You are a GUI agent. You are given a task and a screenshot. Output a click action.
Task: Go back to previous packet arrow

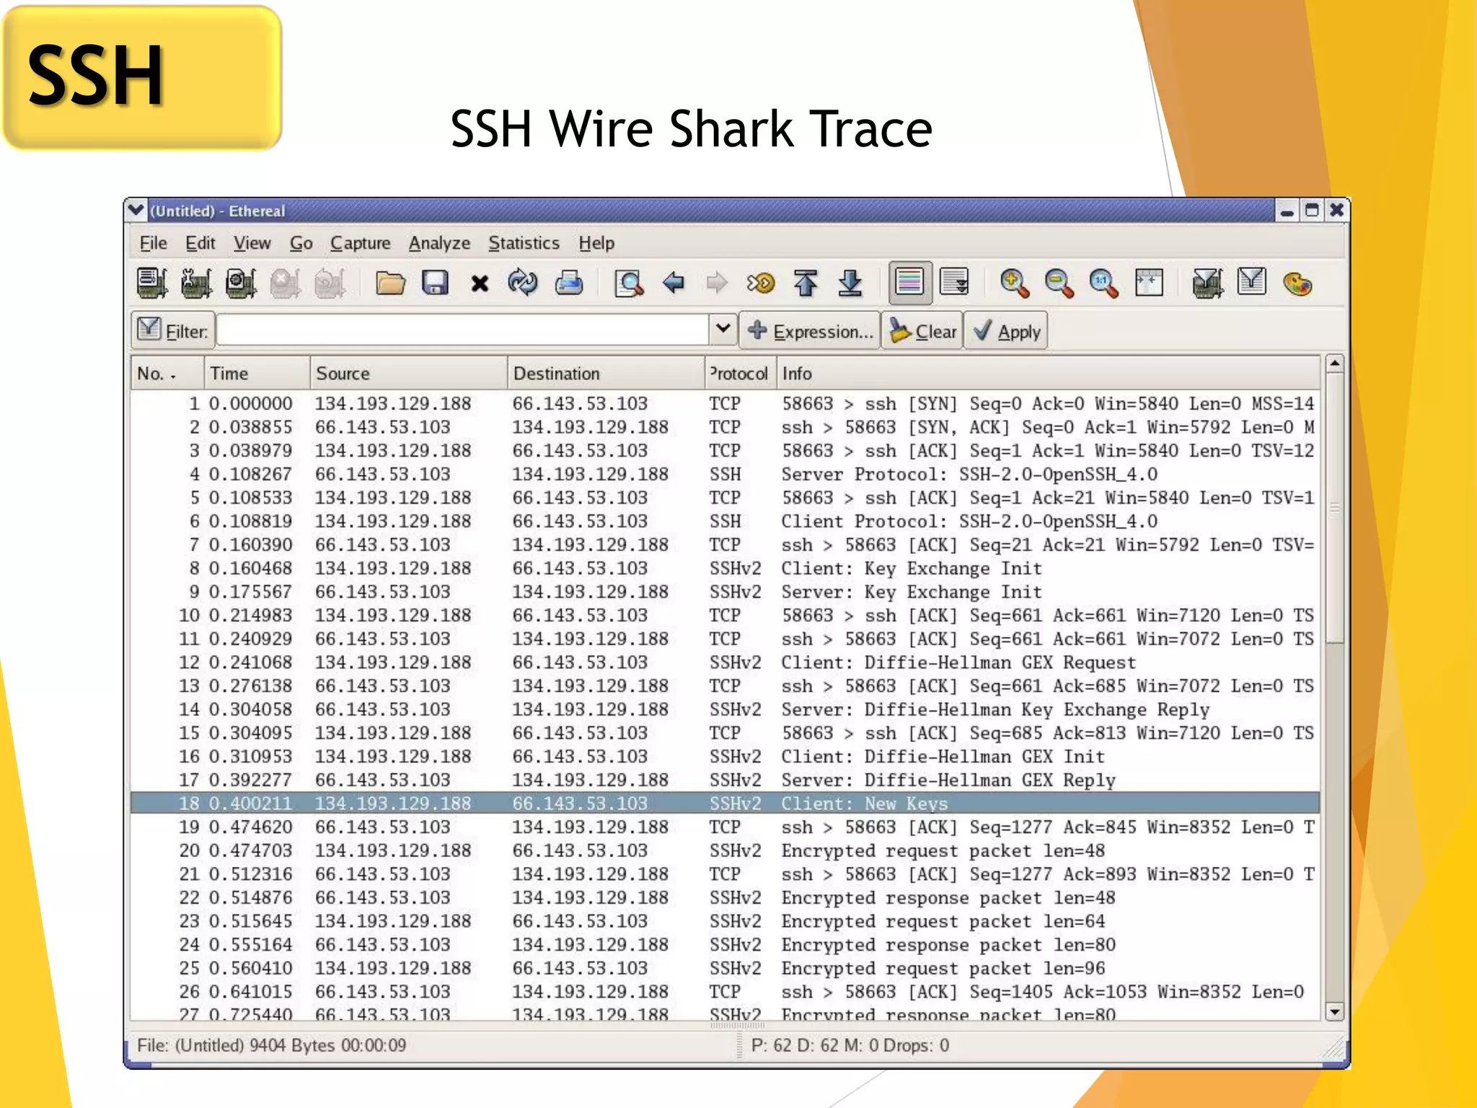pyautogui.click(x=673, y=283)
